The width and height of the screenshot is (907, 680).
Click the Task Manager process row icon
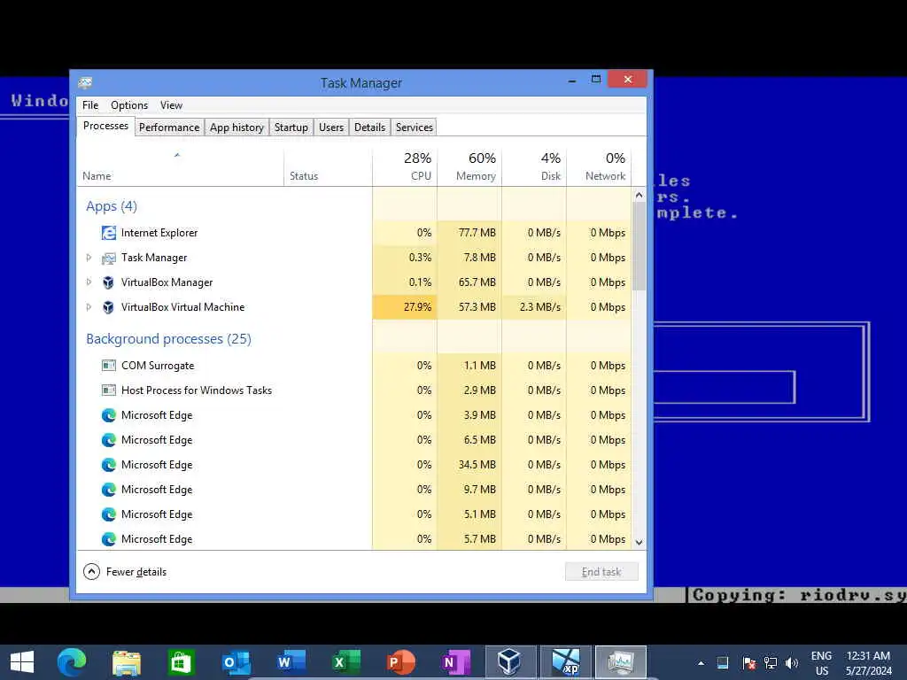coord(108,258)
